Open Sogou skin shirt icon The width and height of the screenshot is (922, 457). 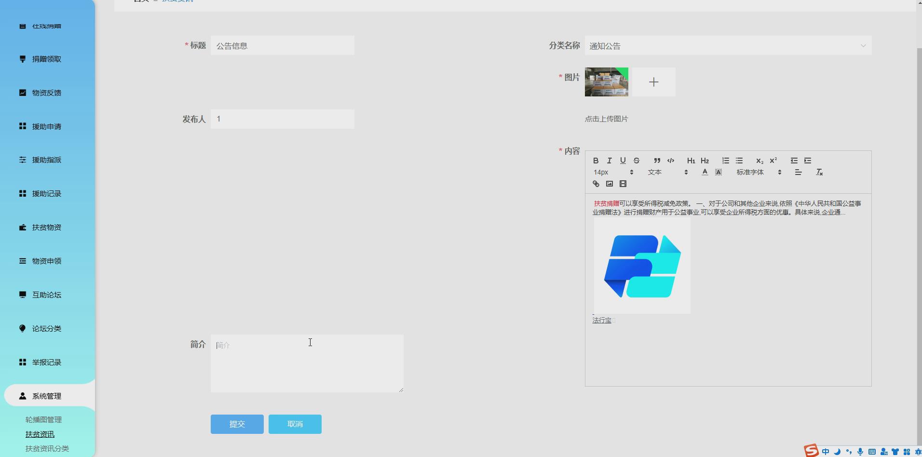(x=895, y=452)
